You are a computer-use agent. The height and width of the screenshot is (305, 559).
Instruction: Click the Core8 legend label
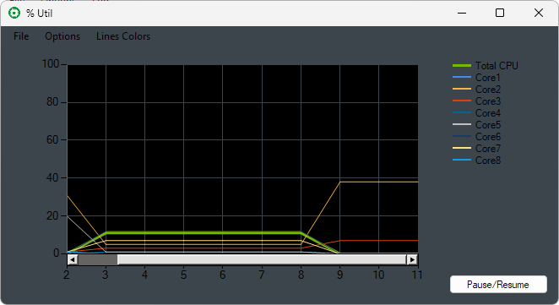click(488, 161)
